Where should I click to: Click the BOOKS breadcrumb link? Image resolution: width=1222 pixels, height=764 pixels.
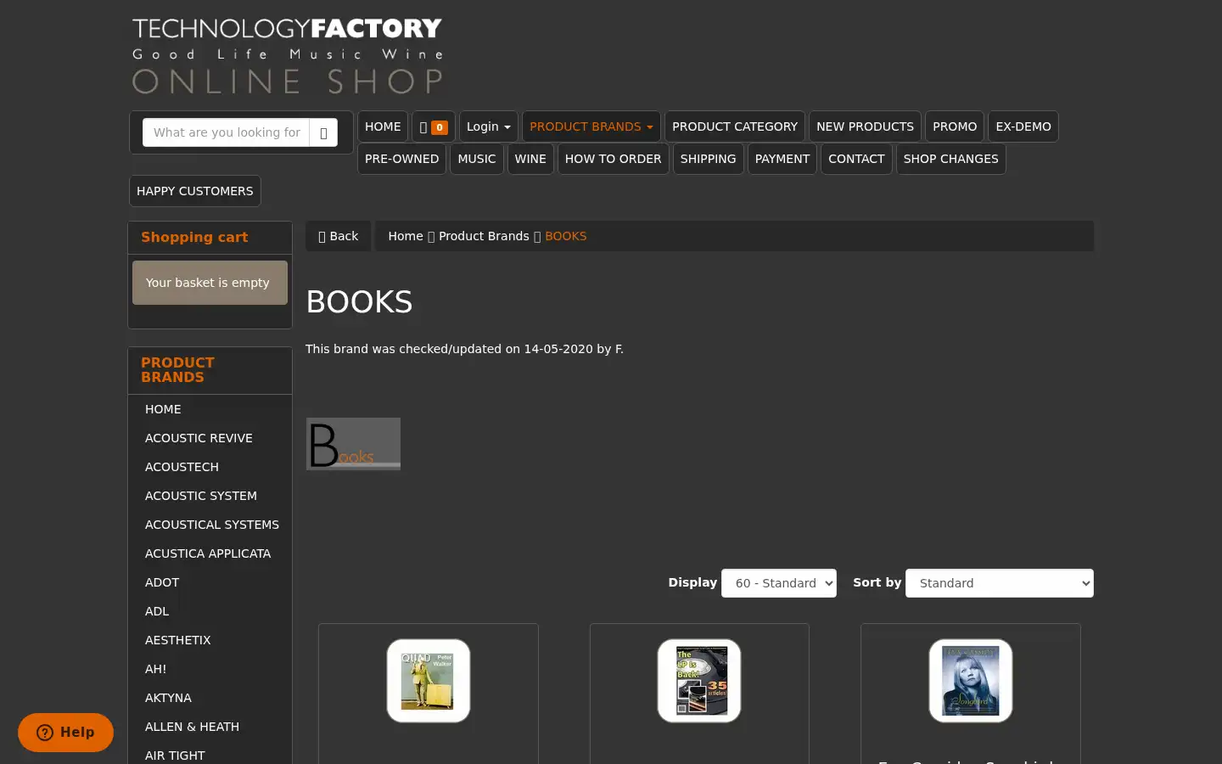(x=566, y=236)
